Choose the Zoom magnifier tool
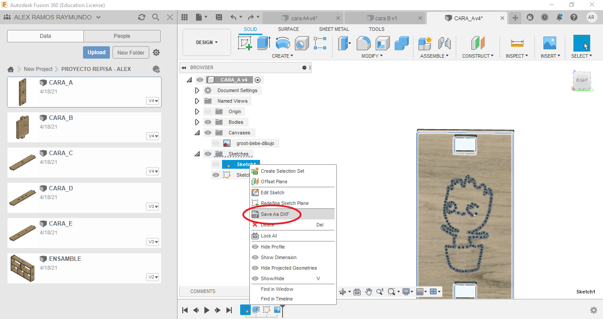 380,292
